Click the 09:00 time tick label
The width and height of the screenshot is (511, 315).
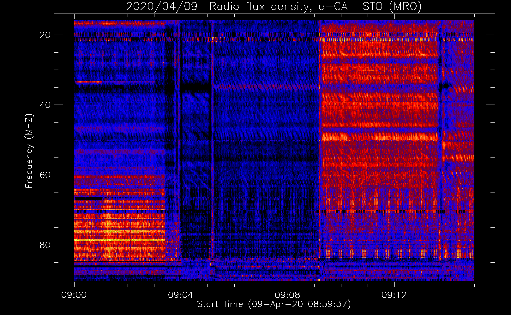tap(74, 295)
